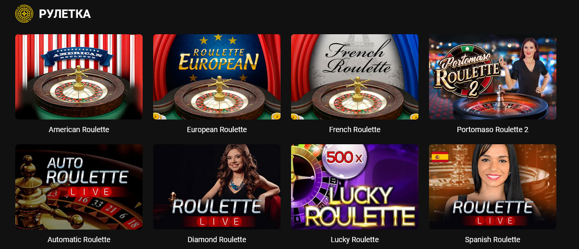
Task: Click the European Roulette caption link
Action: [217, 130]
